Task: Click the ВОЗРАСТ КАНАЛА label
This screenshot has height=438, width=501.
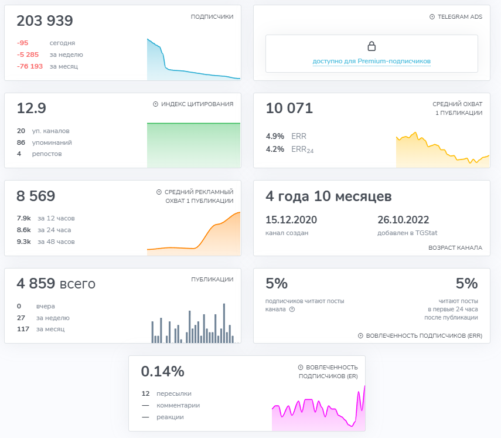Action: pyautogui.click(x=455, y=248)
